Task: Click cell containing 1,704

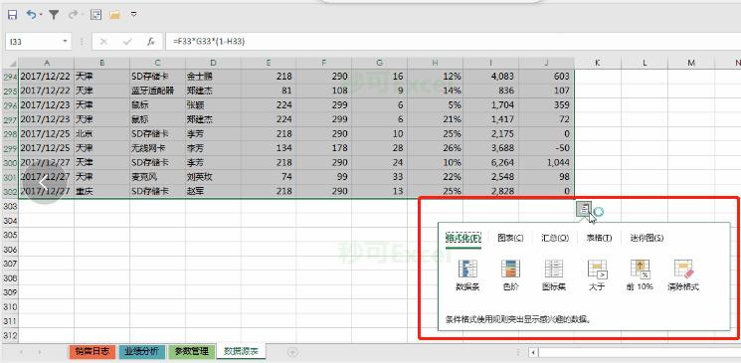Action: [490, 105]
